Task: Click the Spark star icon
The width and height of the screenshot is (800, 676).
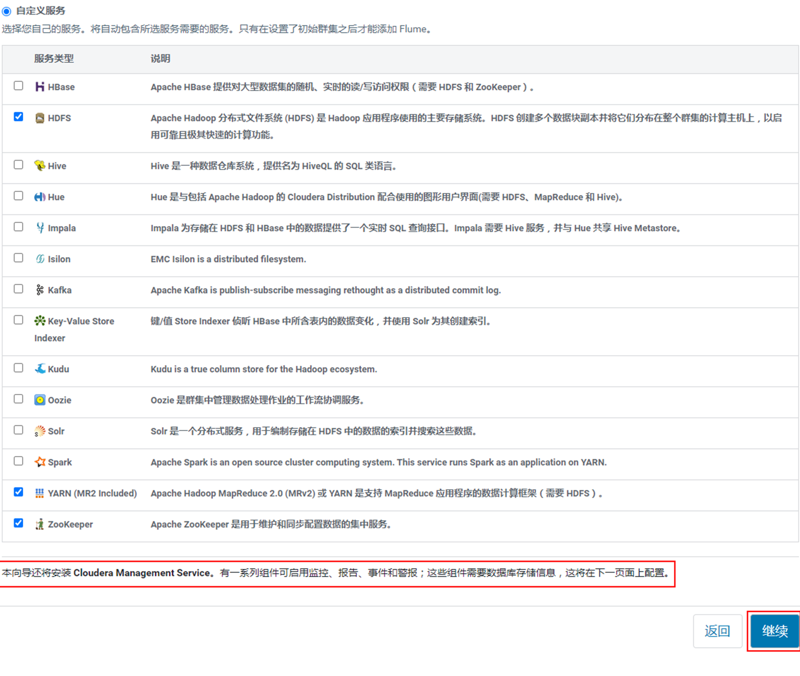Action: (x=40, y=462)
